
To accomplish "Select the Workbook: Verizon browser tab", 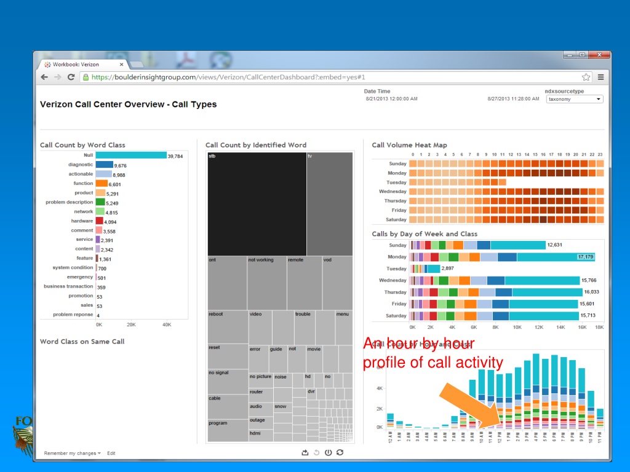I will click(83, 64).
